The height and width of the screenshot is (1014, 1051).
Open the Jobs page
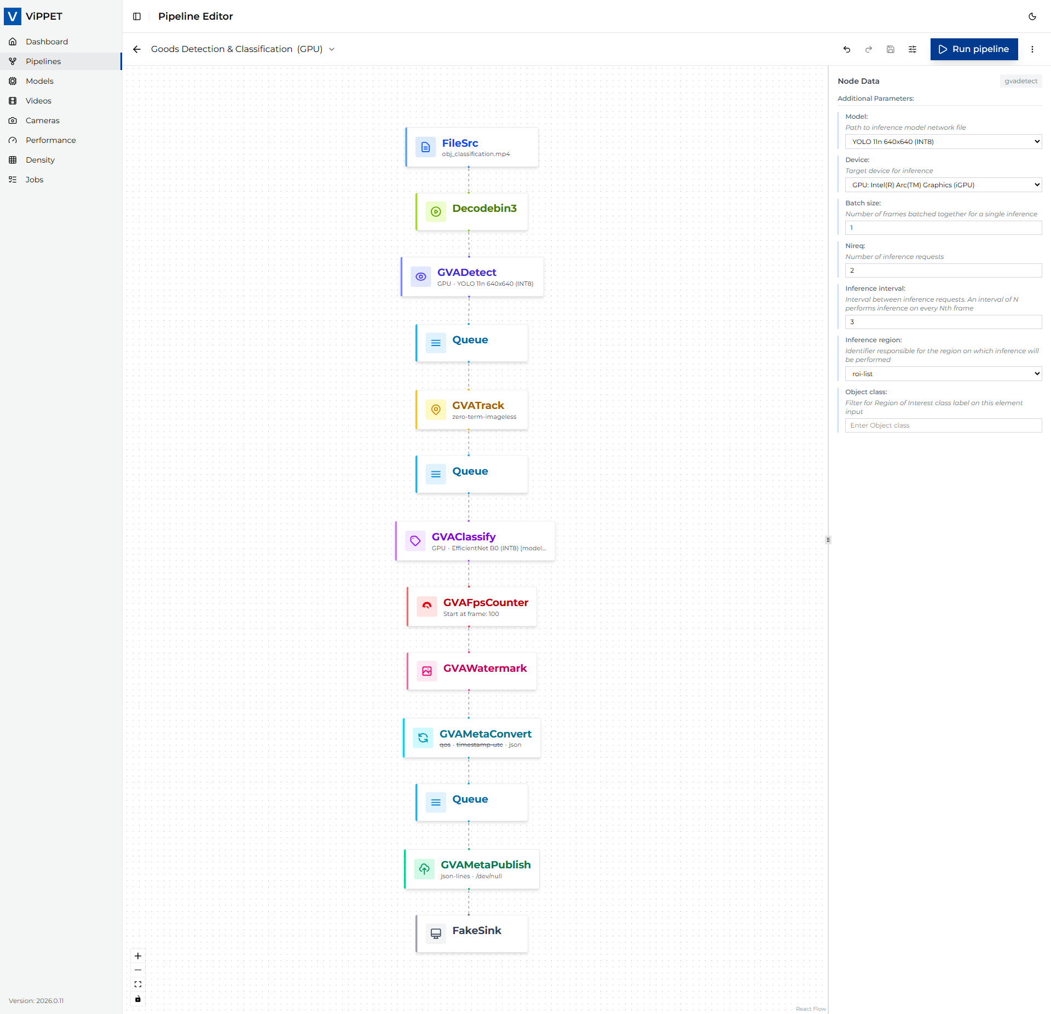click(x=60, y=180)
